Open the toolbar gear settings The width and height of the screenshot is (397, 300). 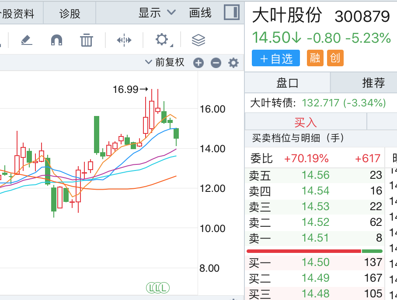tap(162, 40)
